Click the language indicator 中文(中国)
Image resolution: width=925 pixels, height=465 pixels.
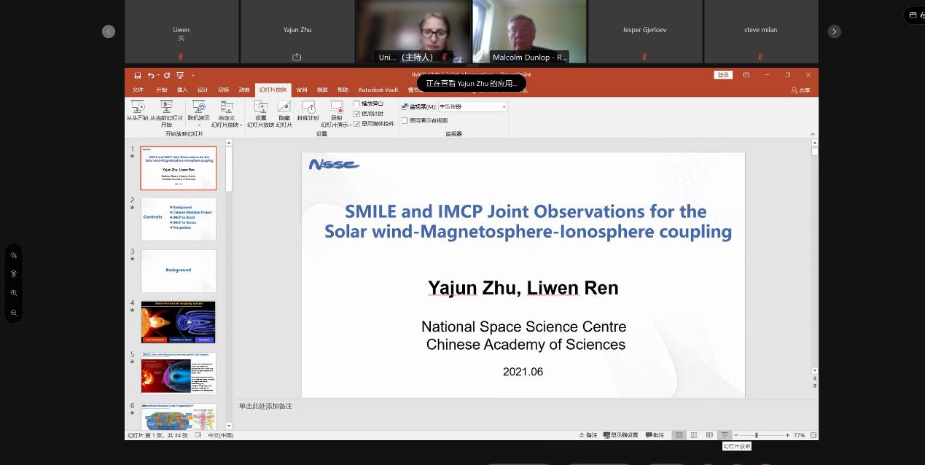(x=221, y=435)
